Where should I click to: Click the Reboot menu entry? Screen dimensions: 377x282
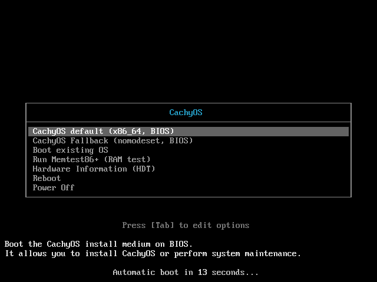(x=47, y=178)
